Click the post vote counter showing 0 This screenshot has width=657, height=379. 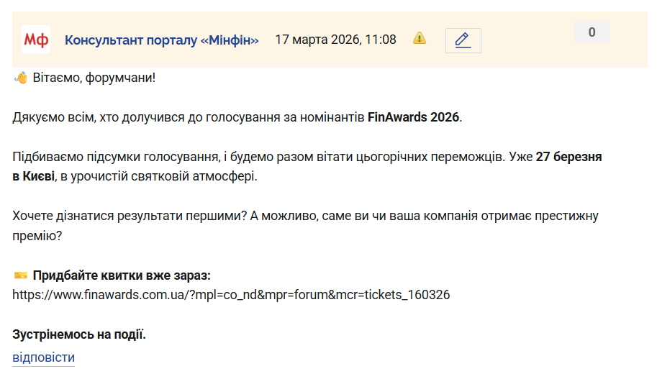click(x=592, y=32)
